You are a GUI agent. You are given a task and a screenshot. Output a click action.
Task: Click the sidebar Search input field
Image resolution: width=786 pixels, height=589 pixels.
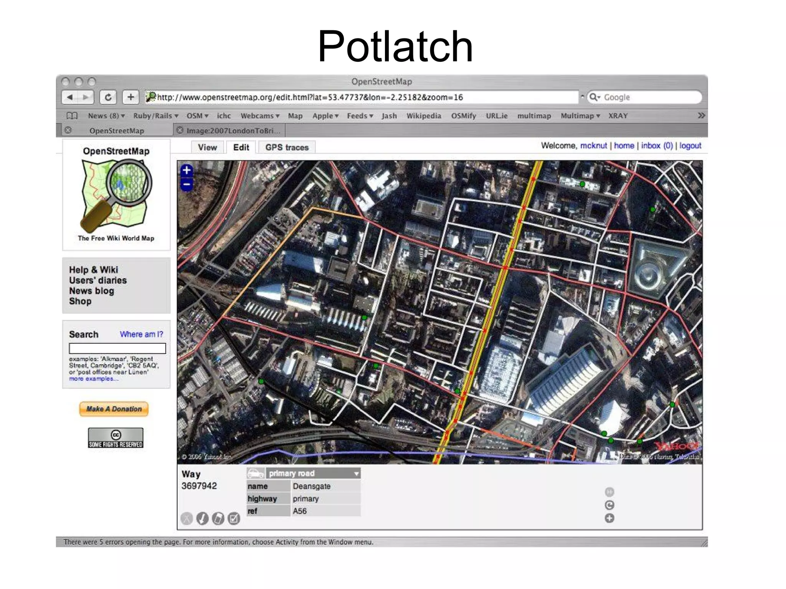[117, 348]
